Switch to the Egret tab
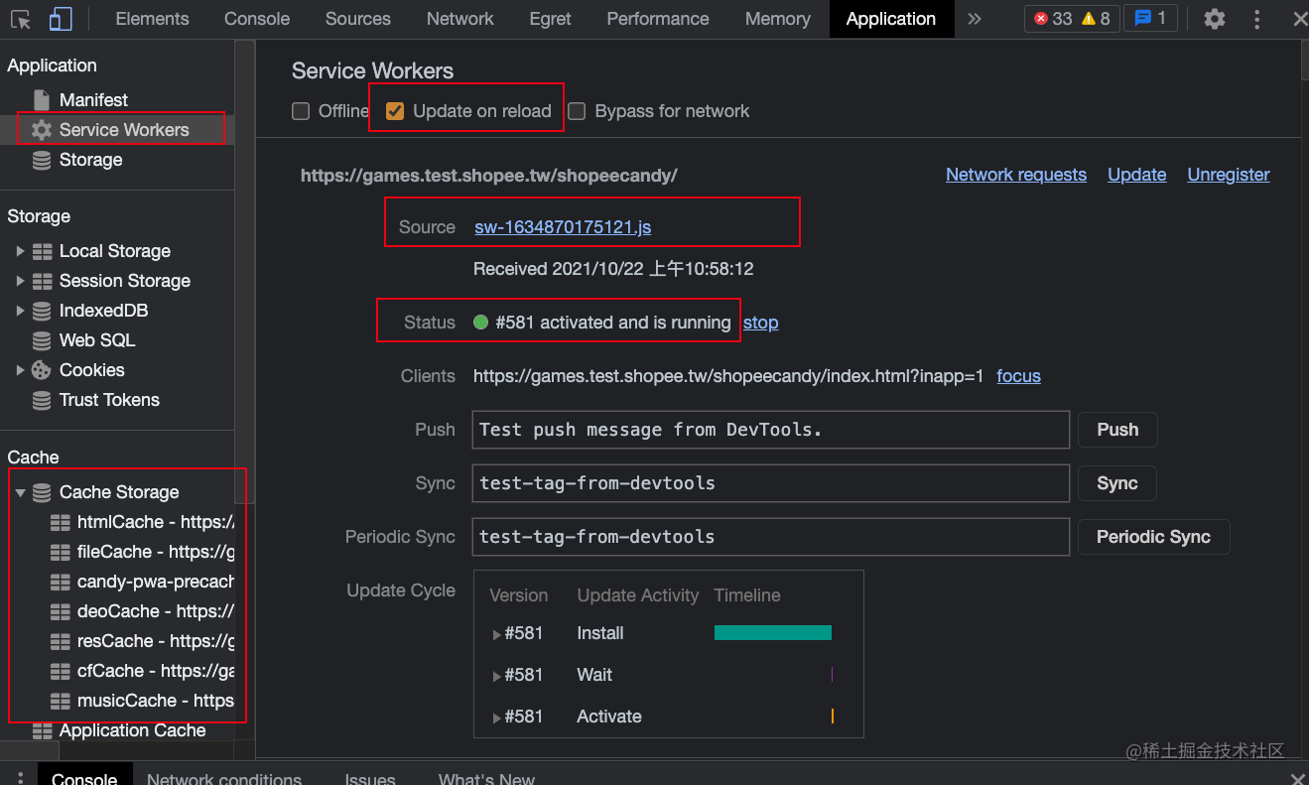 click(x=550, y=18)
